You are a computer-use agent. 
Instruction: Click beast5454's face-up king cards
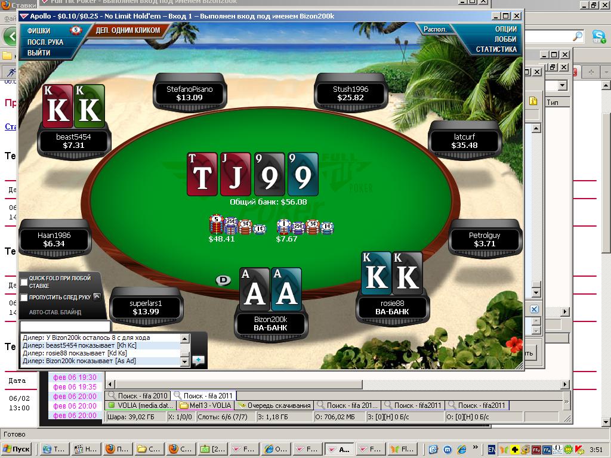tap(73, 106)
